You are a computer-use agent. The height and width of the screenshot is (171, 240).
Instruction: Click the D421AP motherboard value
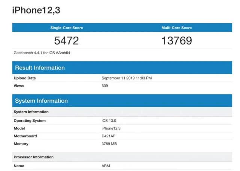click(109, 136)
